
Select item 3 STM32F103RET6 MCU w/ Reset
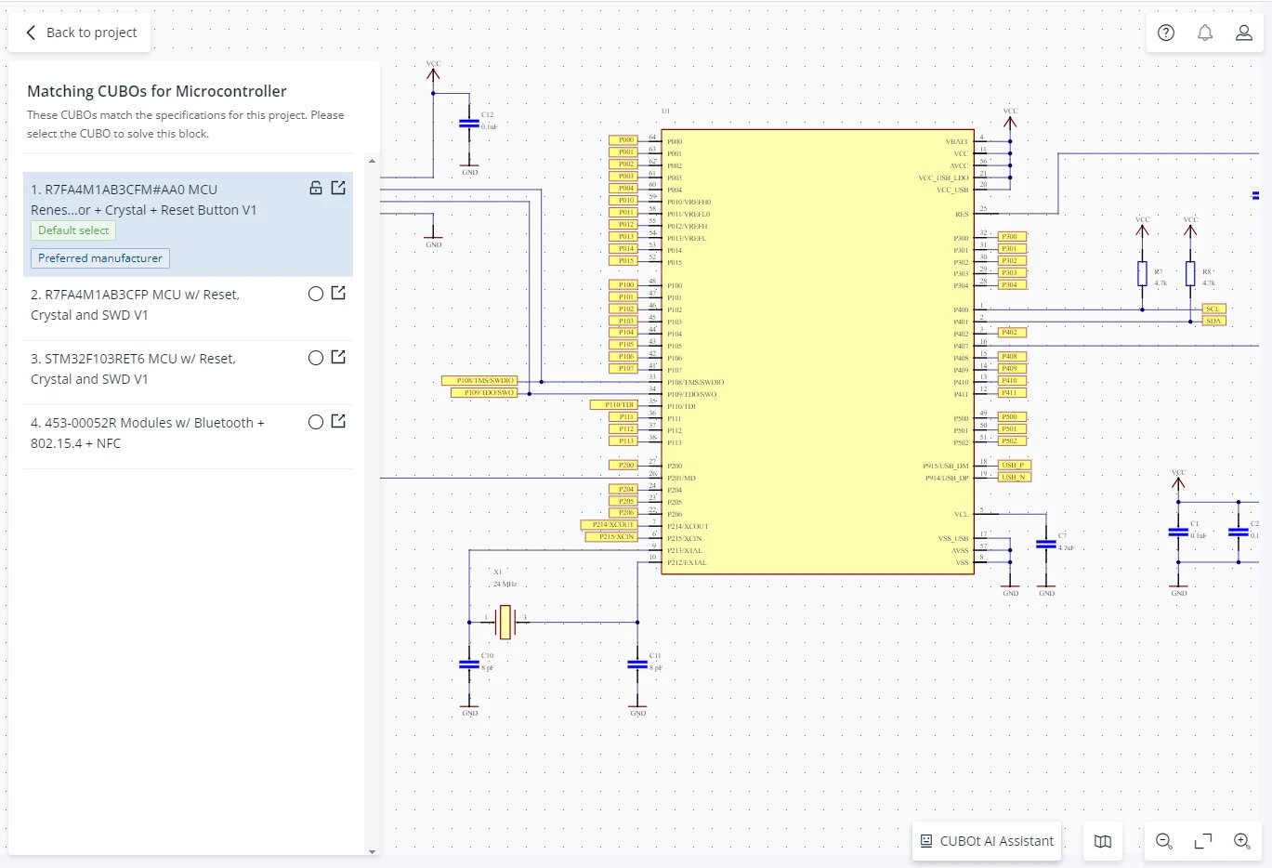point(188,369)
